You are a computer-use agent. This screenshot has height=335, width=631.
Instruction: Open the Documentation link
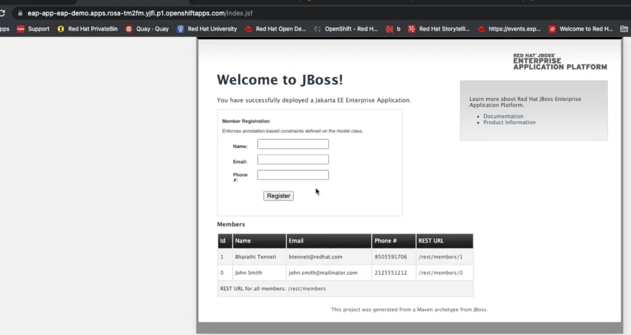(x=503, y=116)
